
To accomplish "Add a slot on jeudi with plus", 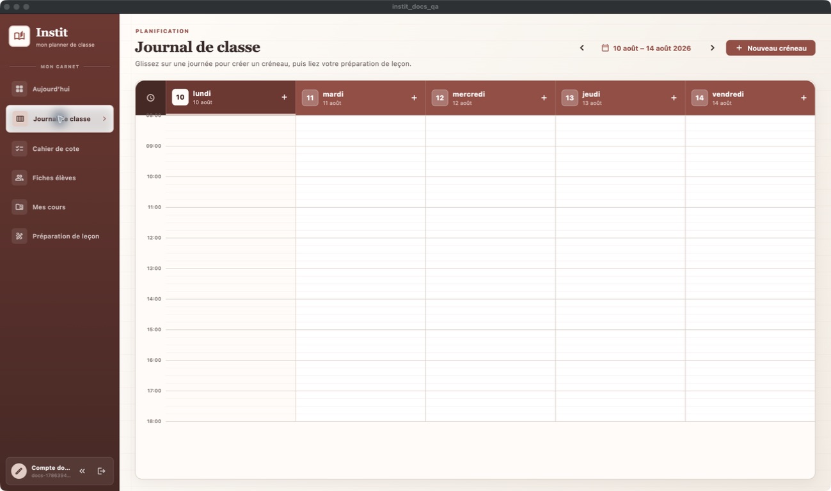I will point(674,98).
